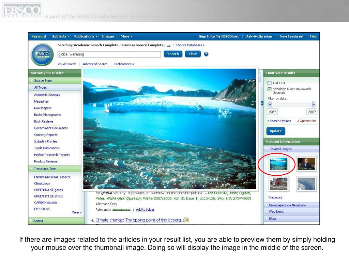Viewport: 349px width, 261px height.
Task: Open the Help menu item
Action: click(x=314, y=36)
